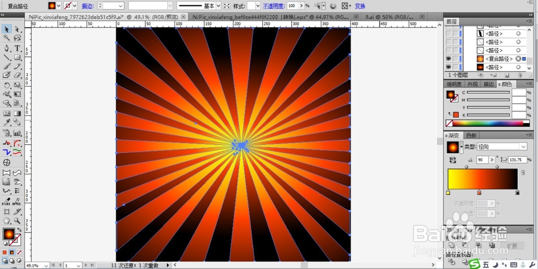This screenshot has height=269, width=538.
Task: Toggle fill box in Color panel
Action: pyautogui.click(x=450, y=94)
